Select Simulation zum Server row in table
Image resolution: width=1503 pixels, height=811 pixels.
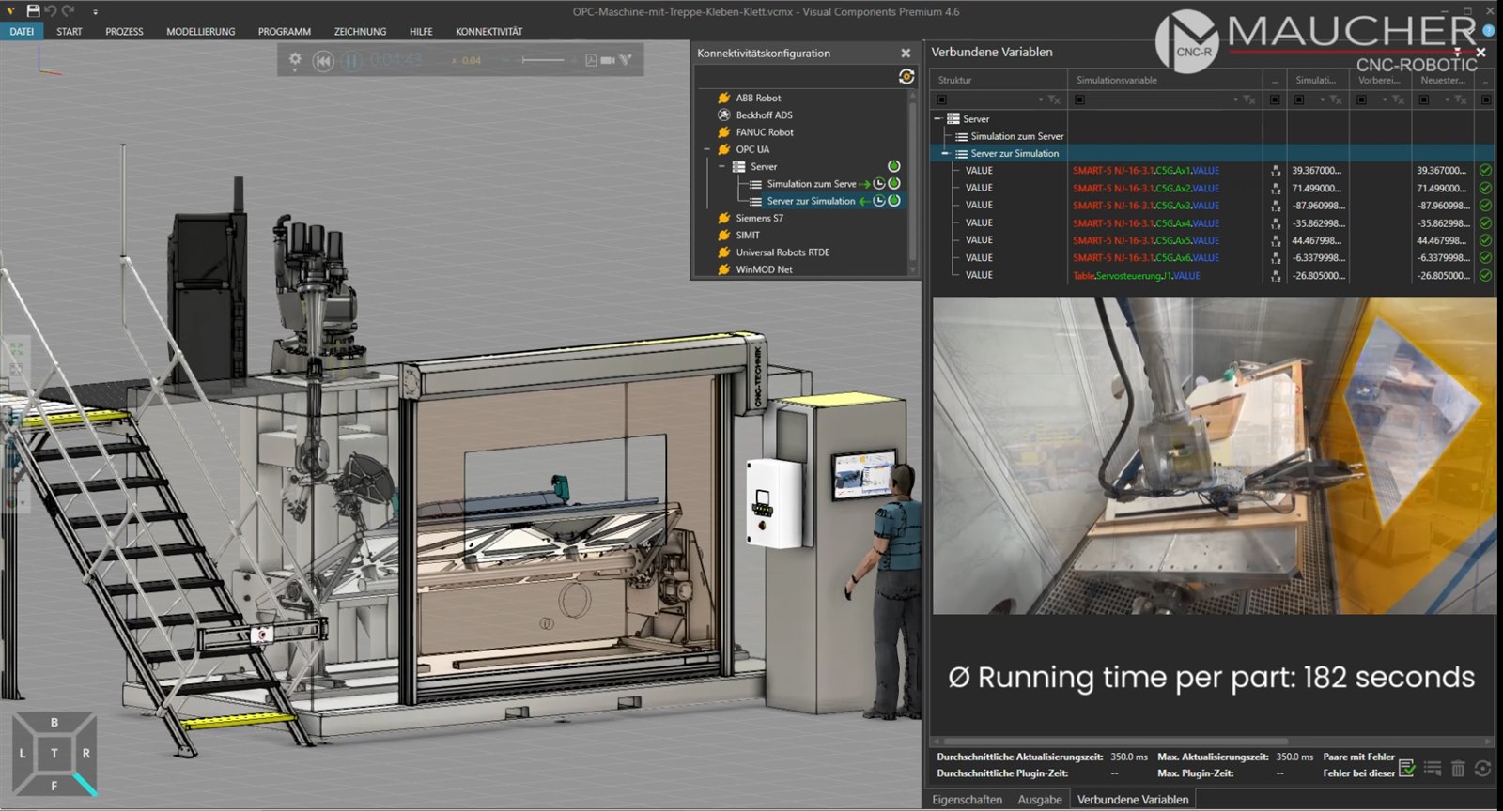click(x=1016, y=136)
